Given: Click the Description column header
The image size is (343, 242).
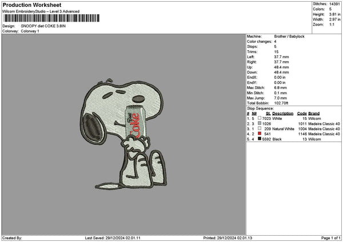Looking at the screenshot, I should tap(283, 114).
